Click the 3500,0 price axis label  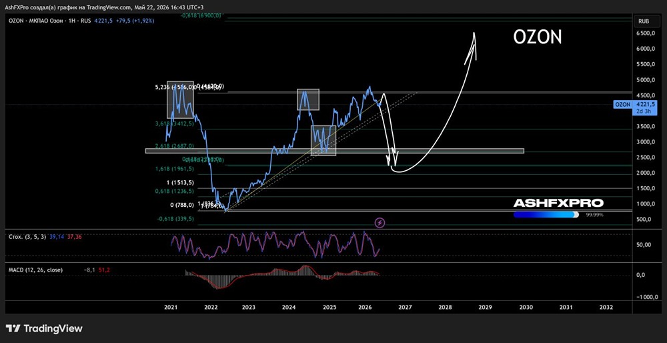click(x=646, y=126)
